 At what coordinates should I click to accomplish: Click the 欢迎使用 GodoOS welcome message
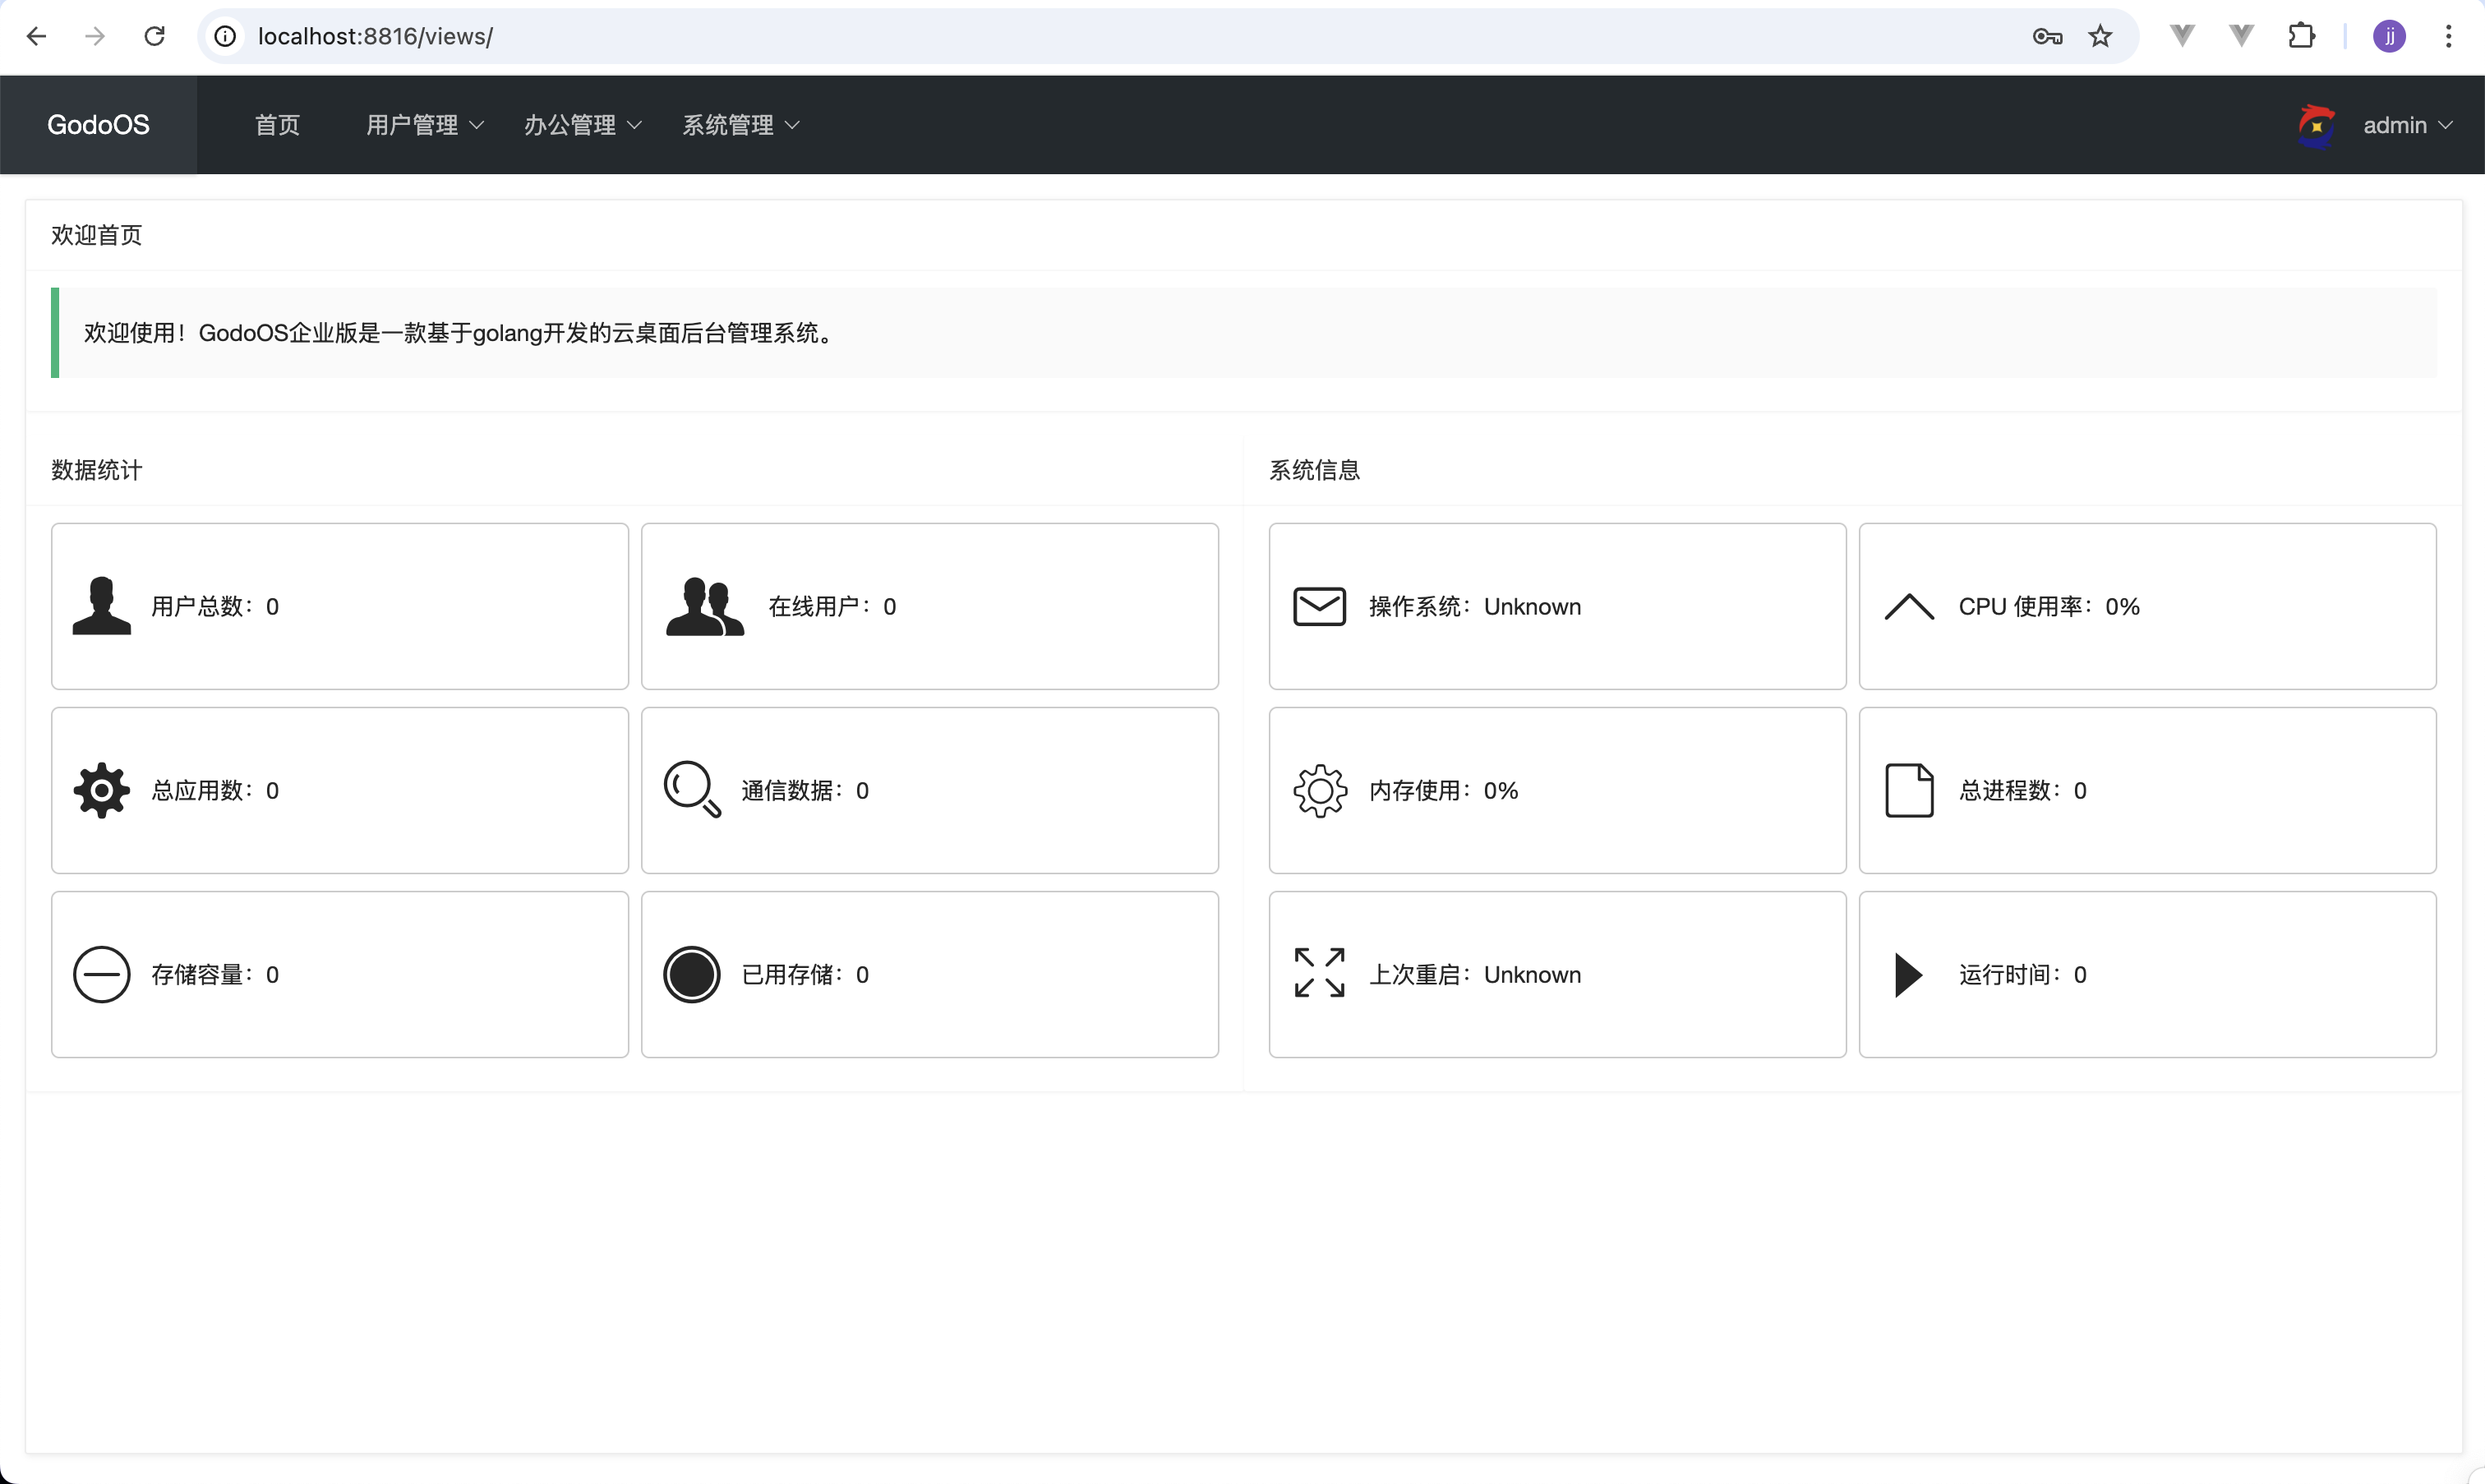pyautogui.click(x=461, y=333)
